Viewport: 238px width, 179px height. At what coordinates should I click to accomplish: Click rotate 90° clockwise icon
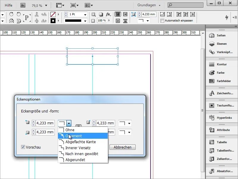pyautogui.click(x=11, y=14)
